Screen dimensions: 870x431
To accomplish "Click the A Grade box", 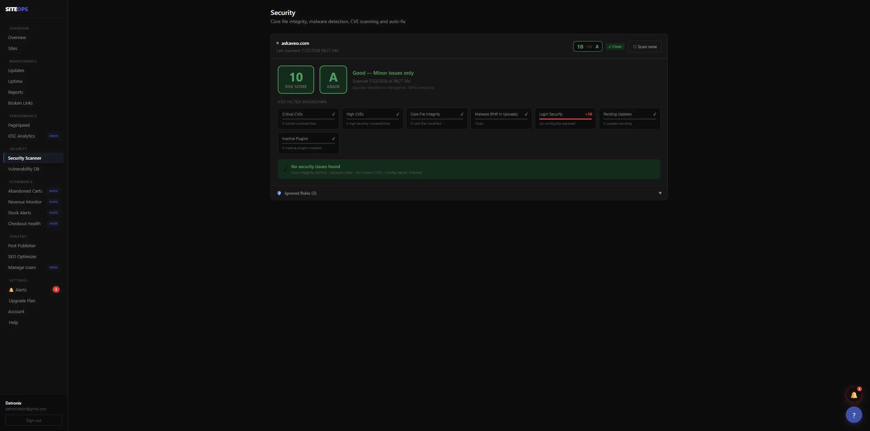I will tap(333, 80).
